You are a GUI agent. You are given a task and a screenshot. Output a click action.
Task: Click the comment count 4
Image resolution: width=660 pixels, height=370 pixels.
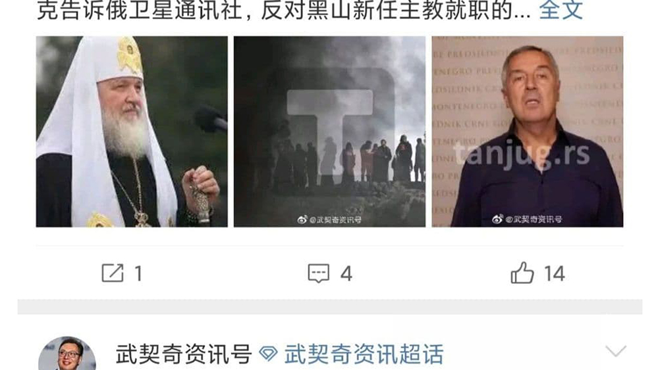346,274
